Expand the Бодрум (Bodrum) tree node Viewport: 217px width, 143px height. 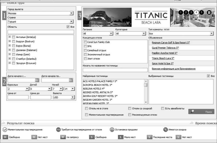(x=10, y=41)
